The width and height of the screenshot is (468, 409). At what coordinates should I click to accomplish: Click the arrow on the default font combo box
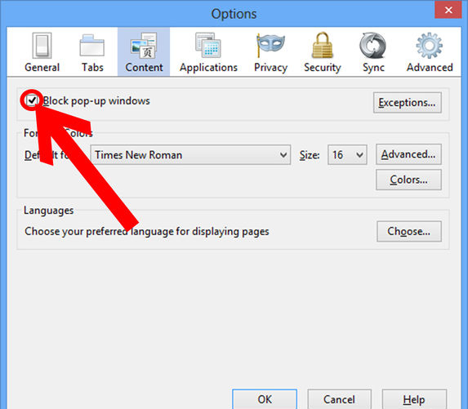(x=283, y=155)
